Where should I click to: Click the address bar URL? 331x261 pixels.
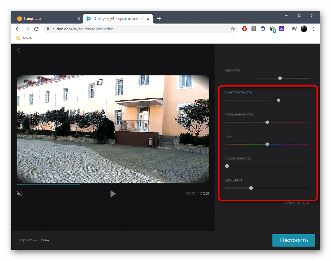pos(83,29)
